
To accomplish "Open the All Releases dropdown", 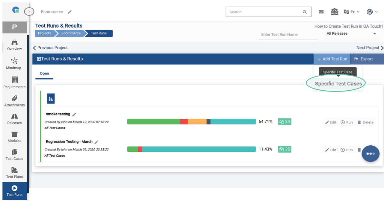I will point(351,33).
